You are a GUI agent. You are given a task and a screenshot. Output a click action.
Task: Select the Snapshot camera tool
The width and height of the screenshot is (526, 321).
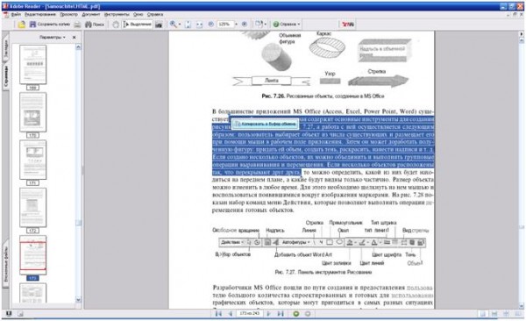coord(159,25)
